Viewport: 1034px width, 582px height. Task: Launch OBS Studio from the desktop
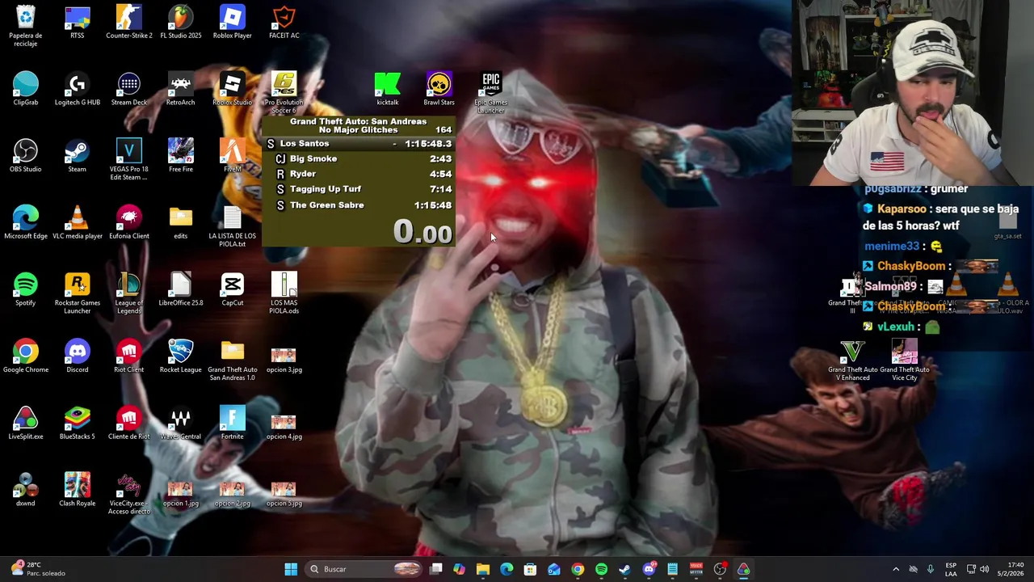tap(26, 156)
